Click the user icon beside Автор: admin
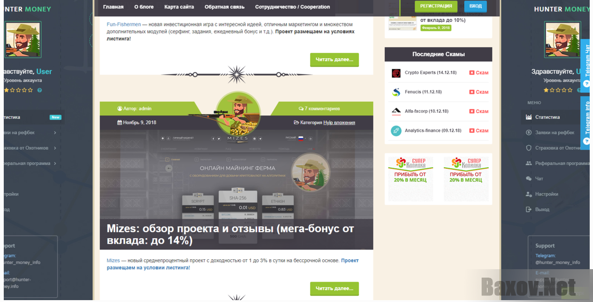This screenshot has height=302, width=593. 119,109
